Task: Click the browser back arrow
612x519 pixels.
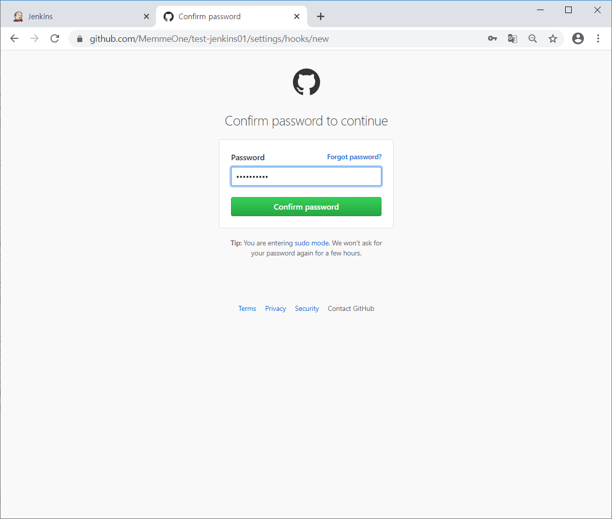Action: click(x=15, y=39)
